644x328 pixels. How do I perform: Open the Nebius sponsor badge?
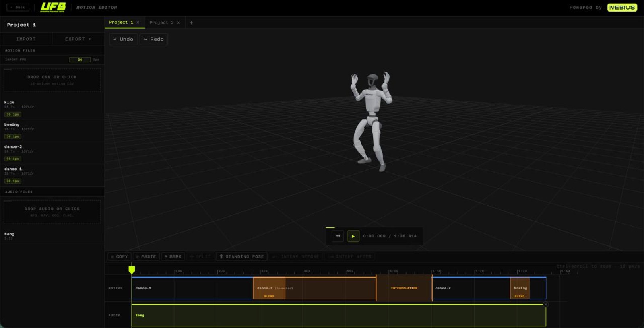coord(622,7)
